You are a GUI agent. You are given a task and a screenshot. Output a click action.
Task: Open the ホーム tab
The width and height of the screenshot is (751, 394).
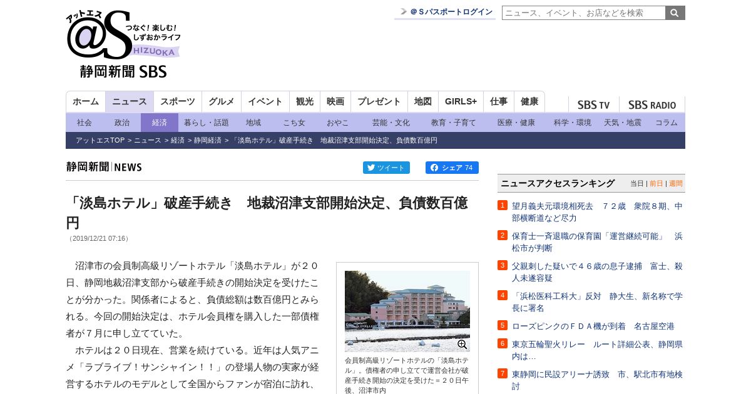[x=86, y=102]
